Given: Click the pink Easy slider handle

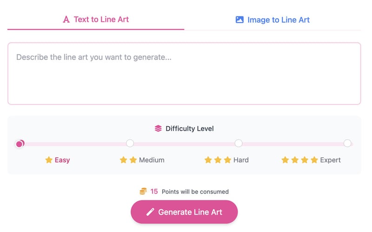Looking at the screenshot, I should pos(20,144).
